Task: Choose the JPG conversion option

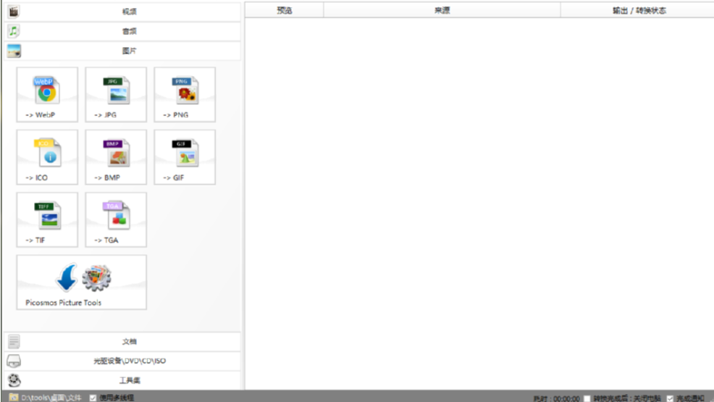Action: point(116,95)
